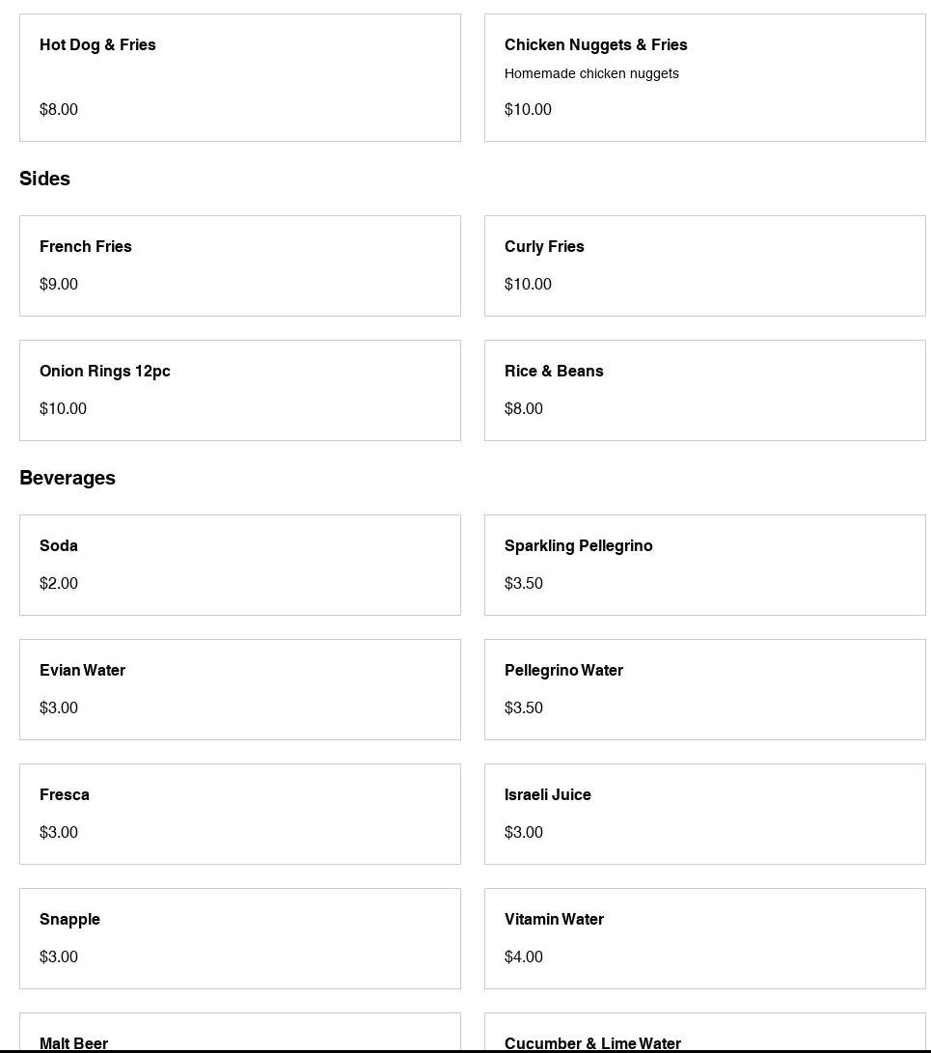Screen dimensions: 931x1053
Task: Click the Soda beverage card
Action: pos(239,565)
